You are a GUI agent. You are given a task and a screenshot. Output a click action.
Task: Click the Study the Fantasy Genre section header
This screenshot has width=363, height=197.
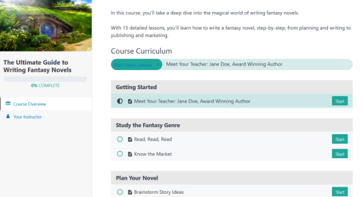(232, 125)
